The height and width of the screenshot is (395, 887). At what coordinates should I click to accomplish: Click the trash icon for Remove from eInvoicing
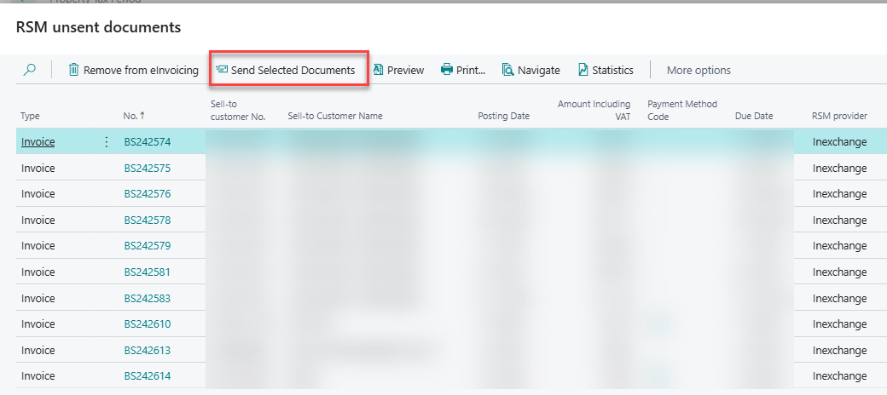(x=73, y=70)
